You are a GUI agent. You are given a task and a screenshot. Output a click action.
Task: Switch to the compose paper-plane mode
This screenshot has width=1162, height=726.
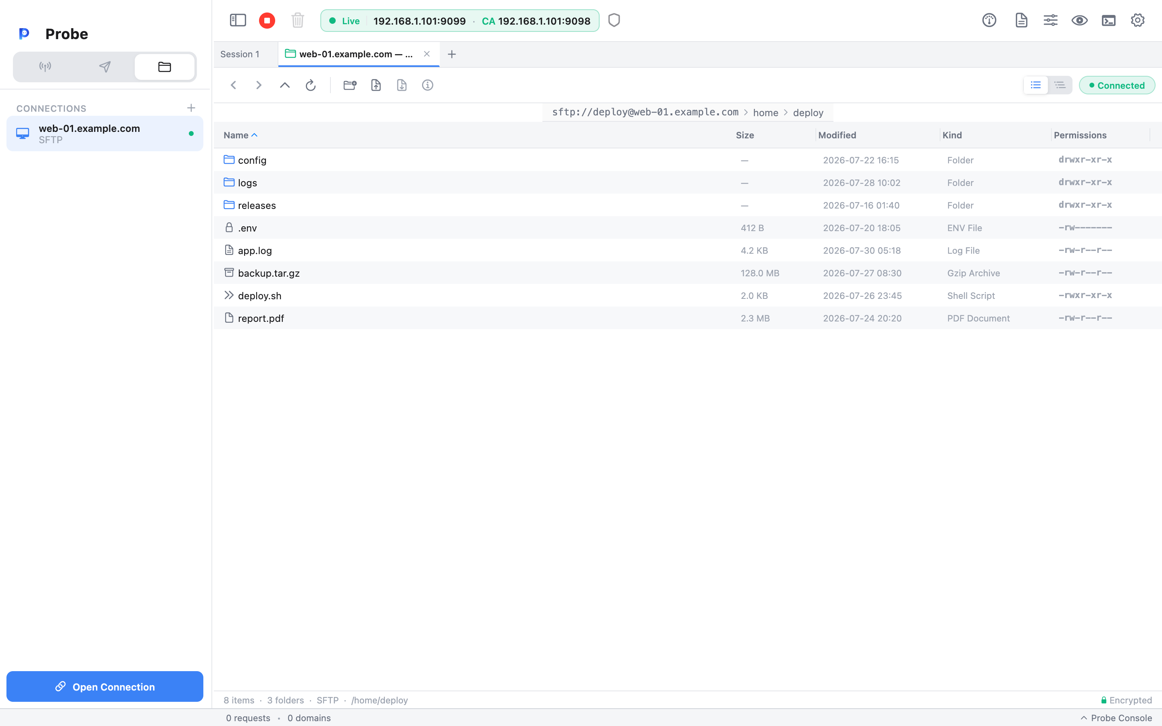[x=104, y=67]
